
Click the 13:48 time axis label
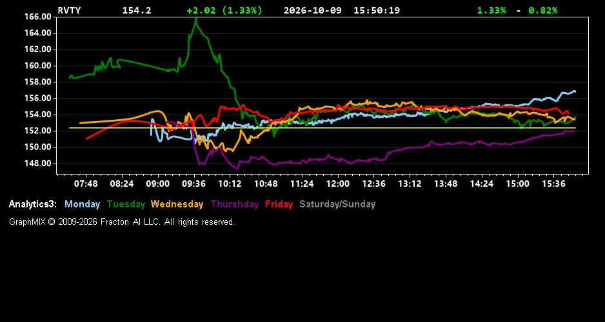click(x=446, y=184)
